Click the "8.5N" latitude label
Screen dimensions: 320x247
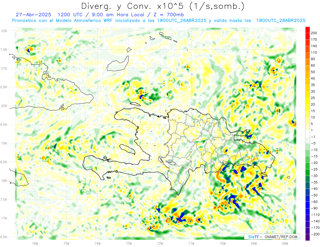[4, 162]
